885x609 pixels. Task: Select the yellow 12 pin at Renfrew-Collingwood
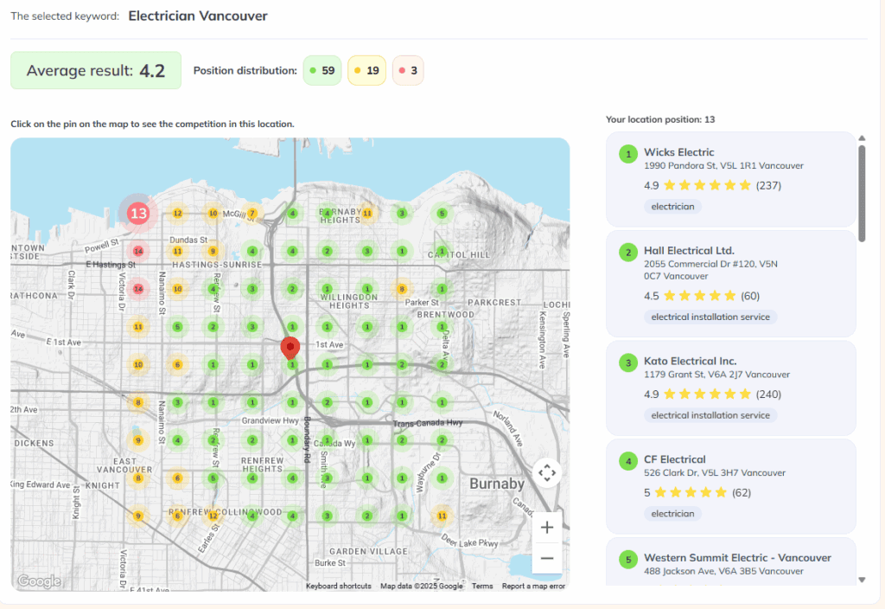[213, 516]
